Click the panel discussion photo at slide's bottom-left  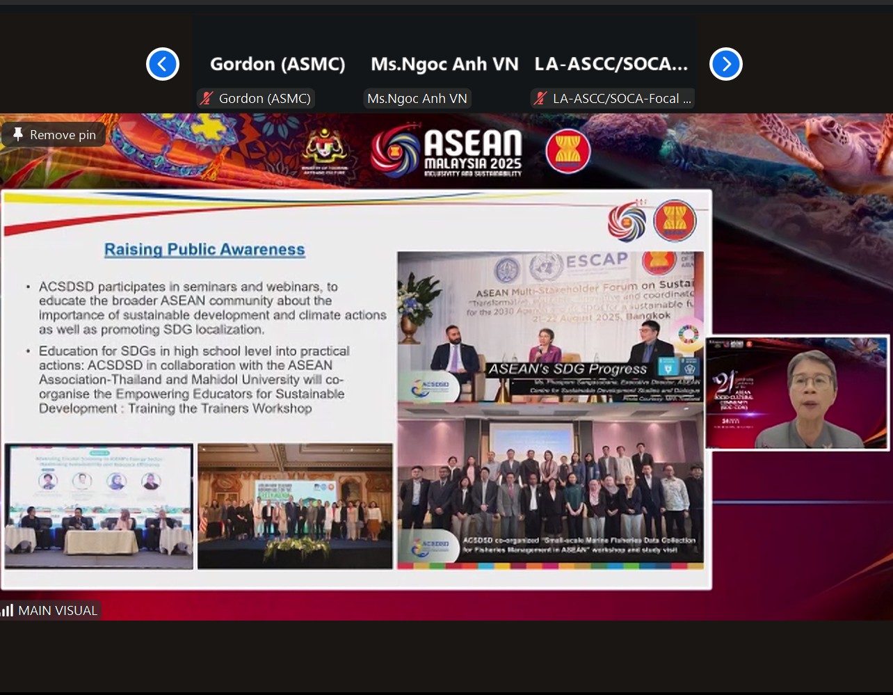tap(99, 506)
